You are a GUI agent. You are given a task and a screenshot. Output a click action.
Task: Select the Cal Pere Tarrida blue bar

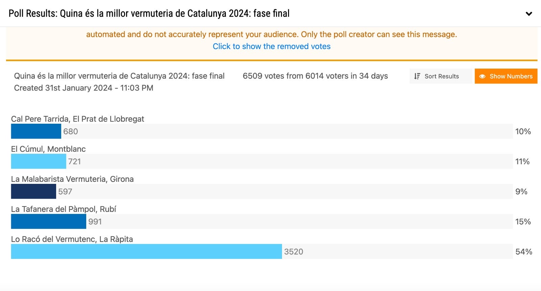pos(36,131)
